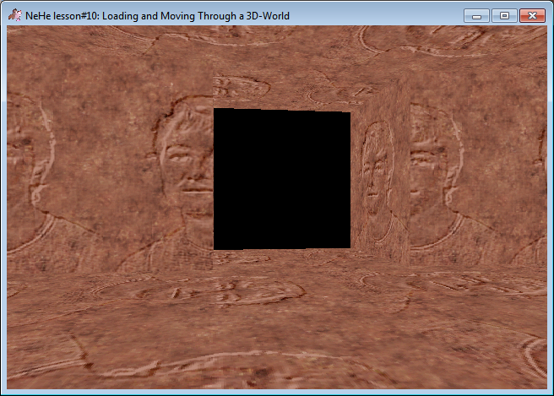The width and height of the screenshot is (554, 396).
Task: Click the black doorway opening in the center
Action: (281, 179)
